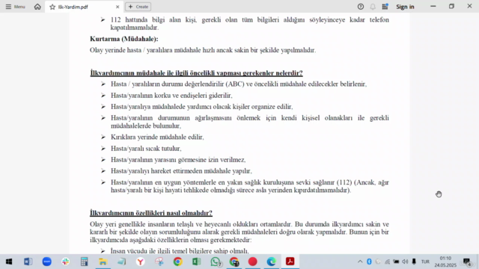Click the Create button
The image size is (479, 269).
tap(138, 7)
